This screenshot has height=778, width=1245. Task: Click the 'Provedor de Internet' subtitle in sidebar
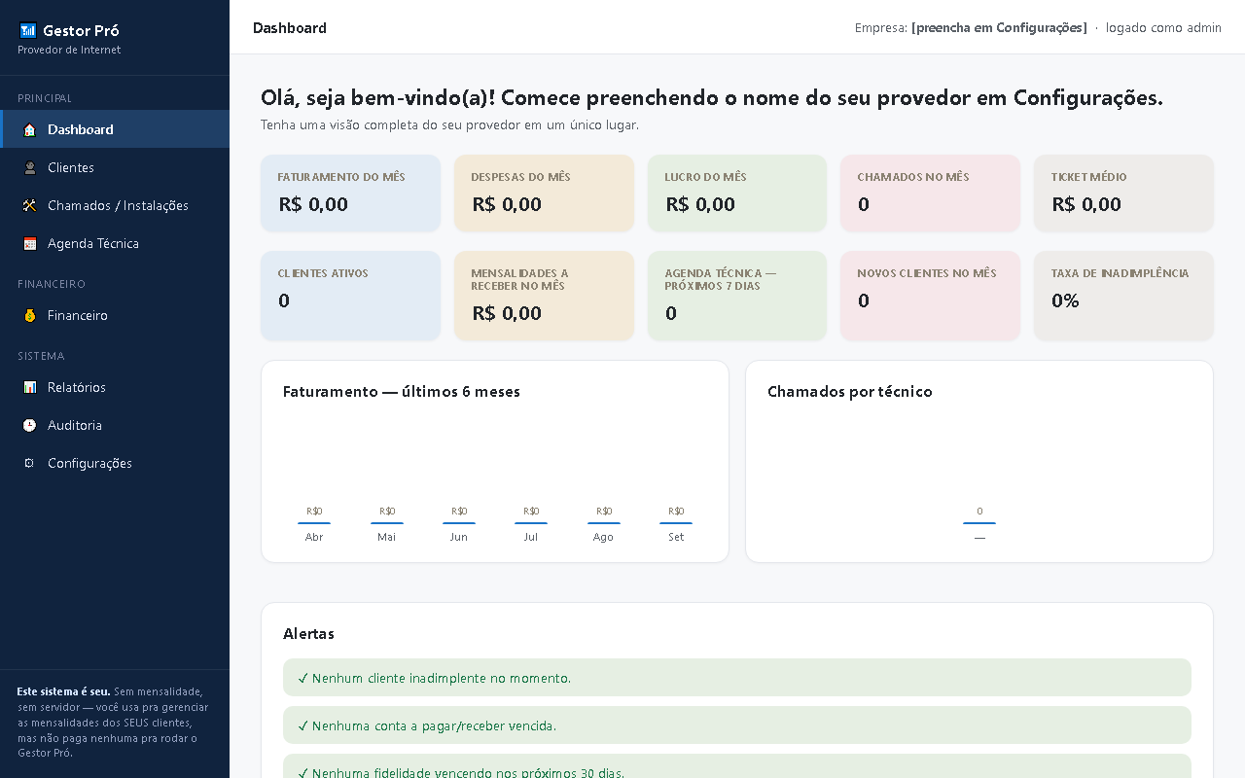point(69,50)
